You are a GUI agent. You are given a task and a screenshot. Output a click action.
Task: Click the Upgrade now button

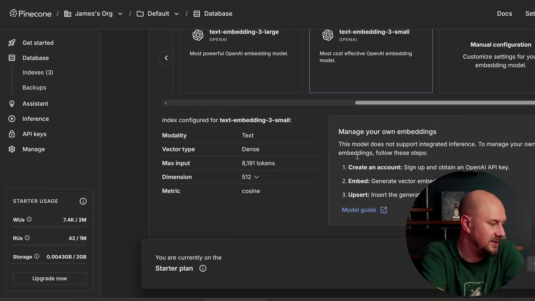point(50,278)
